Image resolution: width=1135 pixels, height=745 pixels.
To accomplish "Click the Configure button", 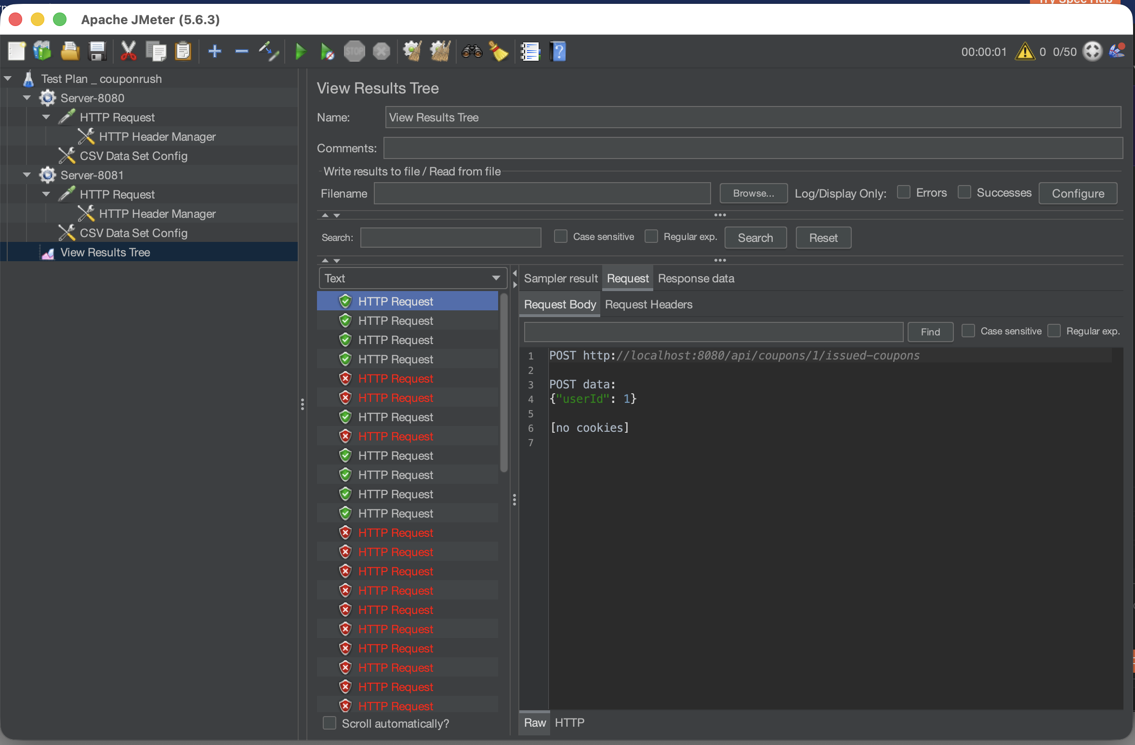I will pyautogui.click(x=1078, y=193).
